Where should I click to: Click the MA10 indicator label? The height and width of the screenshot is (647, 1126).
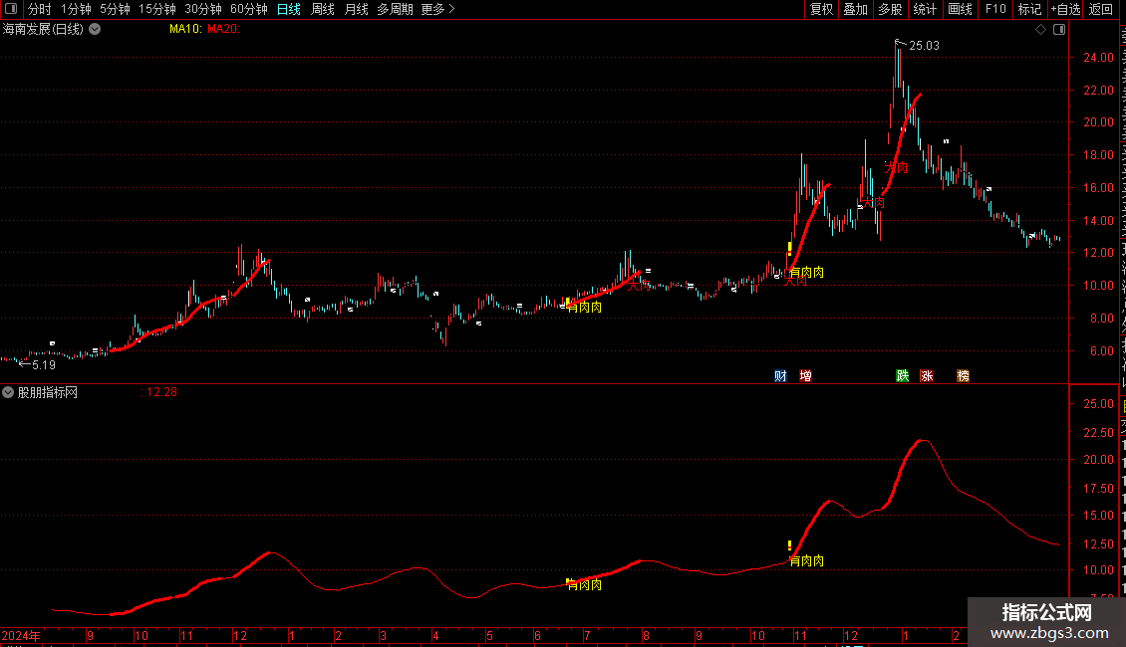(185, 29)
